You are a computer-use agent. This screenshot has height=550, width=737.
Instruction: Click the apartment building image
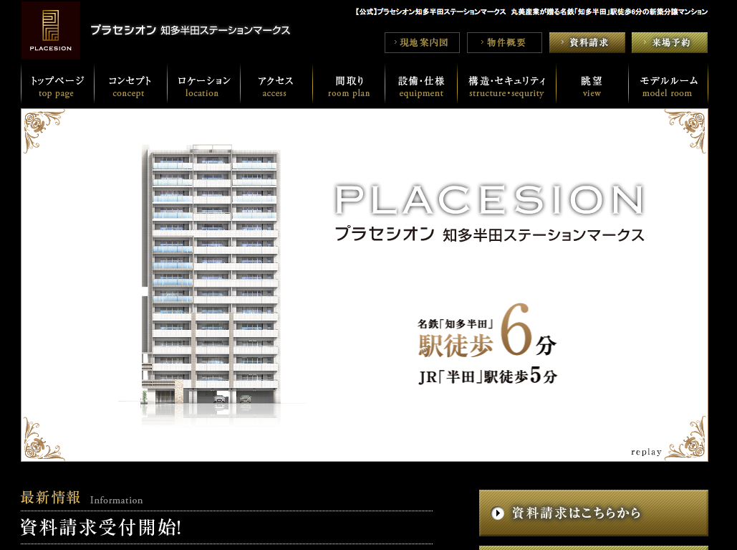coord(213,280)
